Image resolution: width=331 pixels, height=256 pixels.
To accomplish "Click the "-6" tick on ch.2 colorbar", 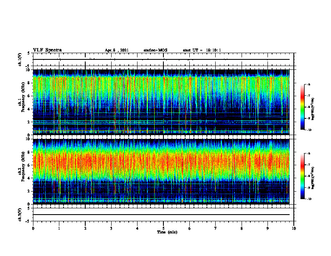I will 308,154.
